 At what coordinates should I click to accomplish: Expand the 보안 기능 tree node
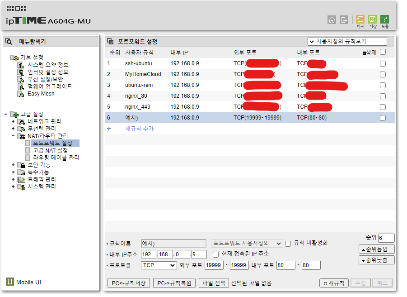click(x=14, y=164)
